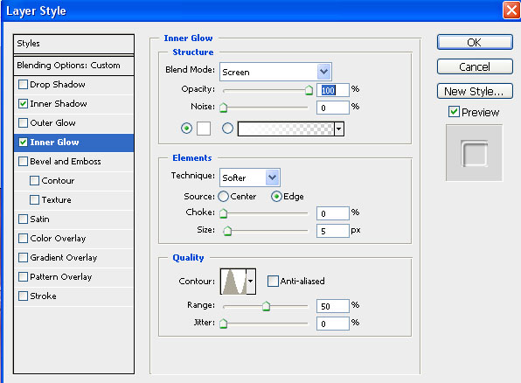Toggle the Preview checkbox
Image resolution: width=521 pixels, height=383 pixels.
(454, 112)
